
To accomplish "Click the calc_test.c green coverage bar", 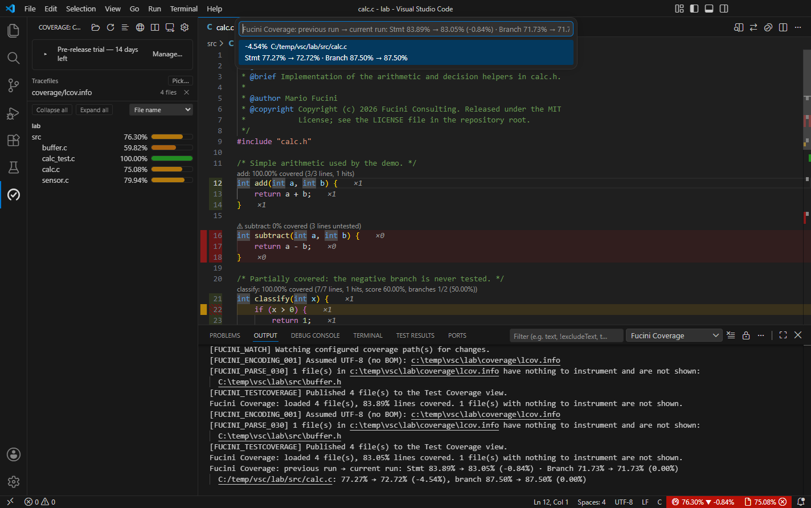I will (x=171, y=158).
